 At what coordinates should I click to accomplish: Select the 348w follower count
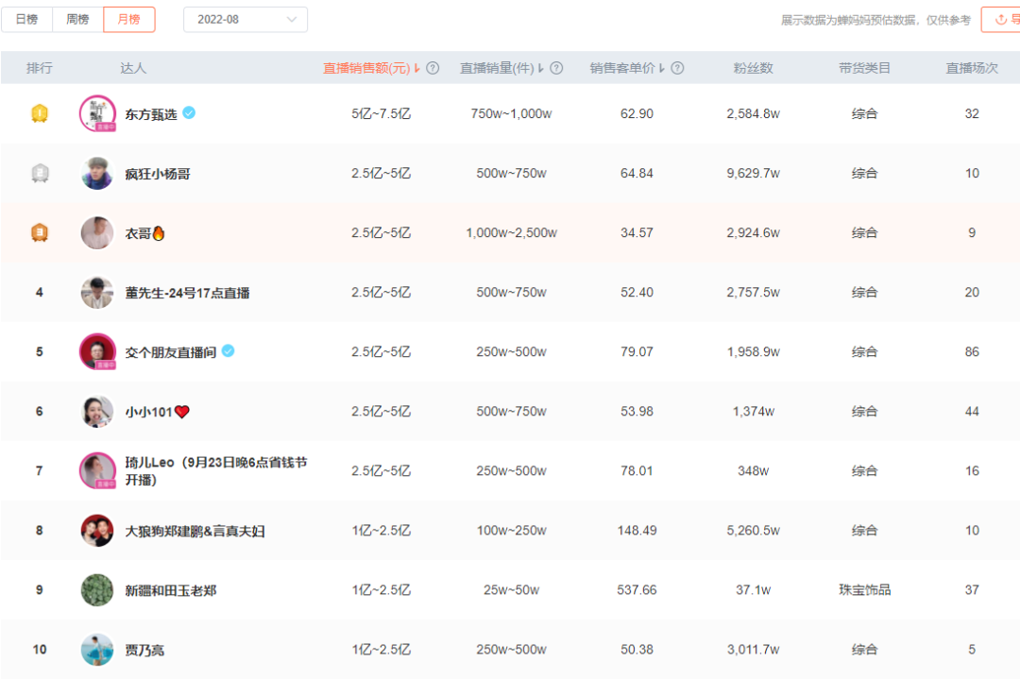coord(754,471)
